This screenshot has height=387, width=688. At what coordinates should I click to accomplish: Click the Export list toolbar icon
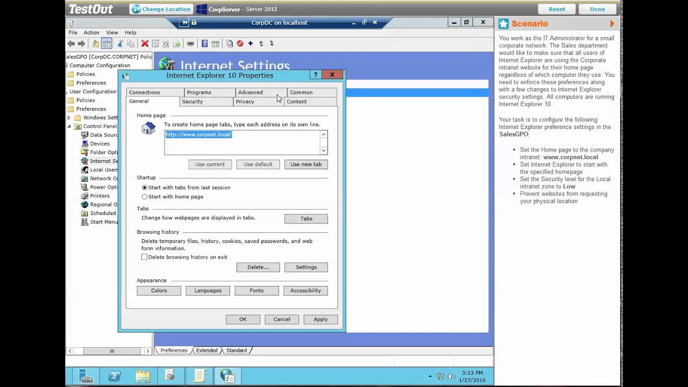(176, 44)
